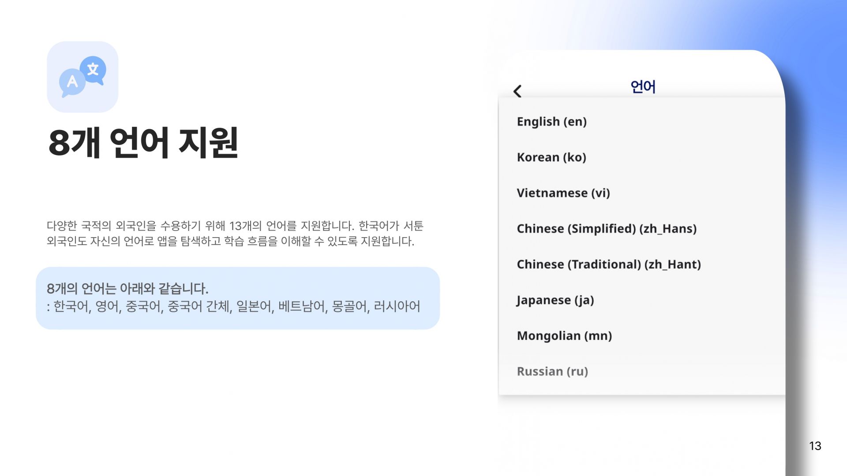Click the '8개 언어 지원' heading

click(143, 142)
